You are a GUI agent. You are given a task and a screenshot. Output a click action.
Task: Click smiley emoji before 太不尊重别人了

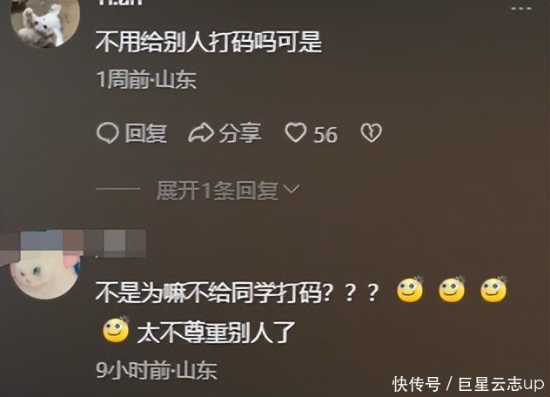tap(116, 330)
